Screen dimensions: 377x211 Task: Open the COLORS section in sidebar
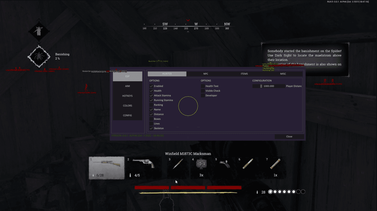127,105
